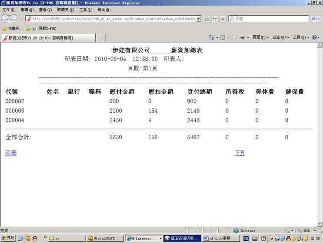The image size is (323, 243).
Task: Click the search magnifier icon
Action: tap(313, 19)
